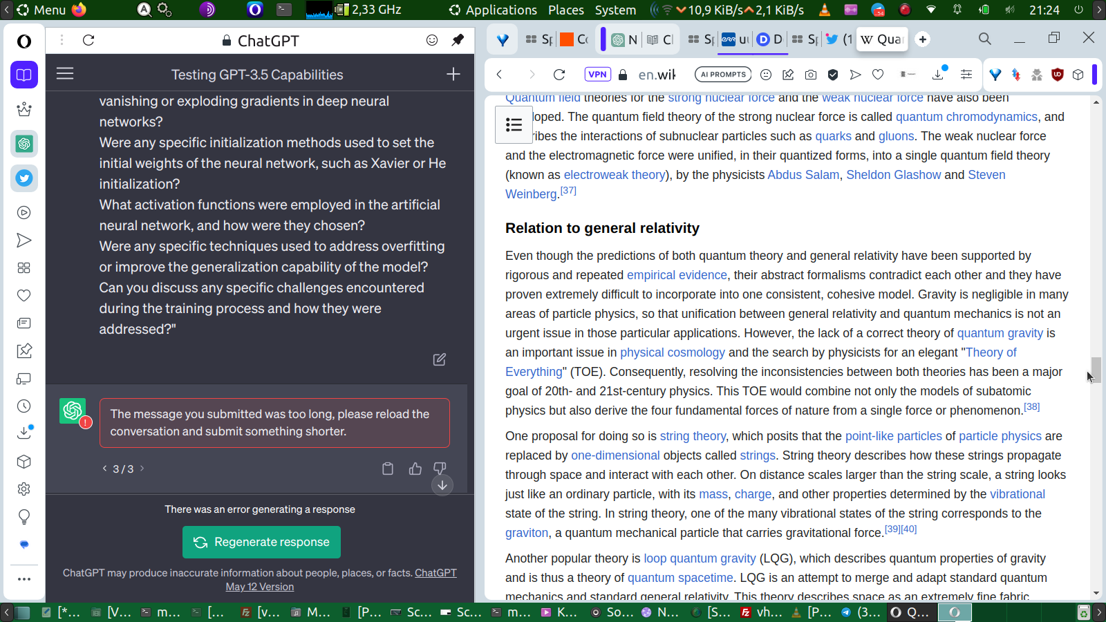Open Easy Setup sliders menu
This screenshot has height=622, width=1106.
click(x=966, y=75)
